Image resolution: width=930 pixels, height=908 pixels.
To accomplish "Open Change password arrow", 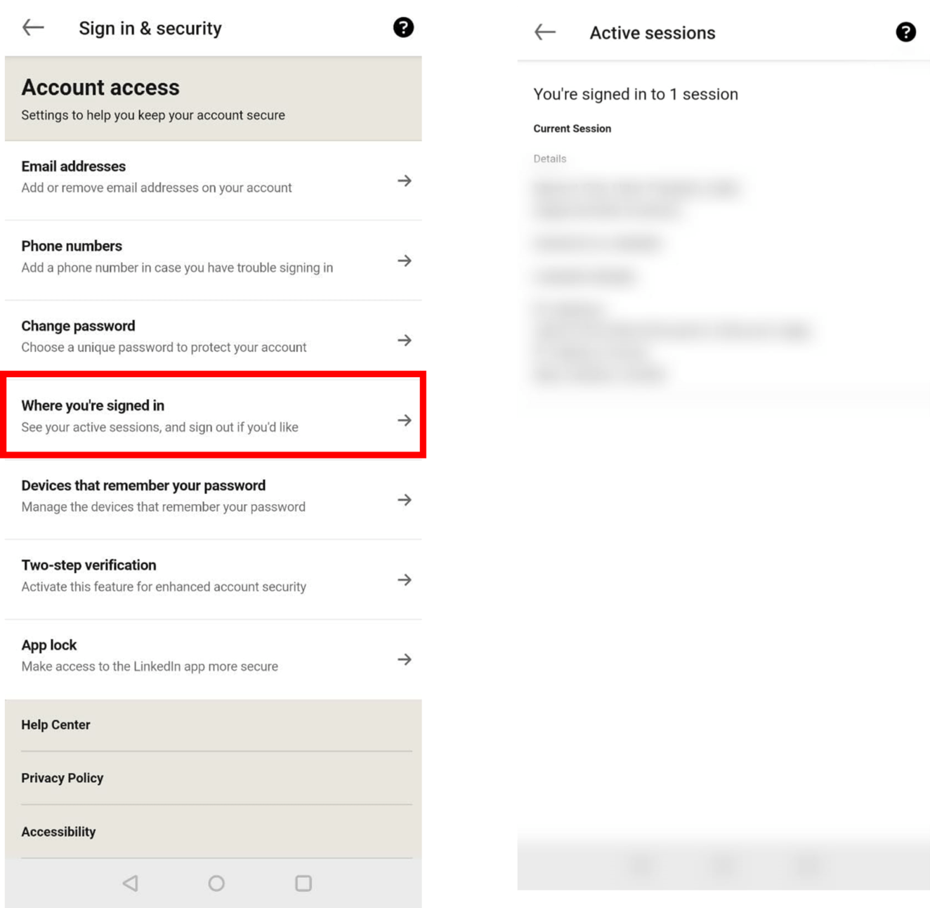I will pyautogui.click(x=405, y=340).
